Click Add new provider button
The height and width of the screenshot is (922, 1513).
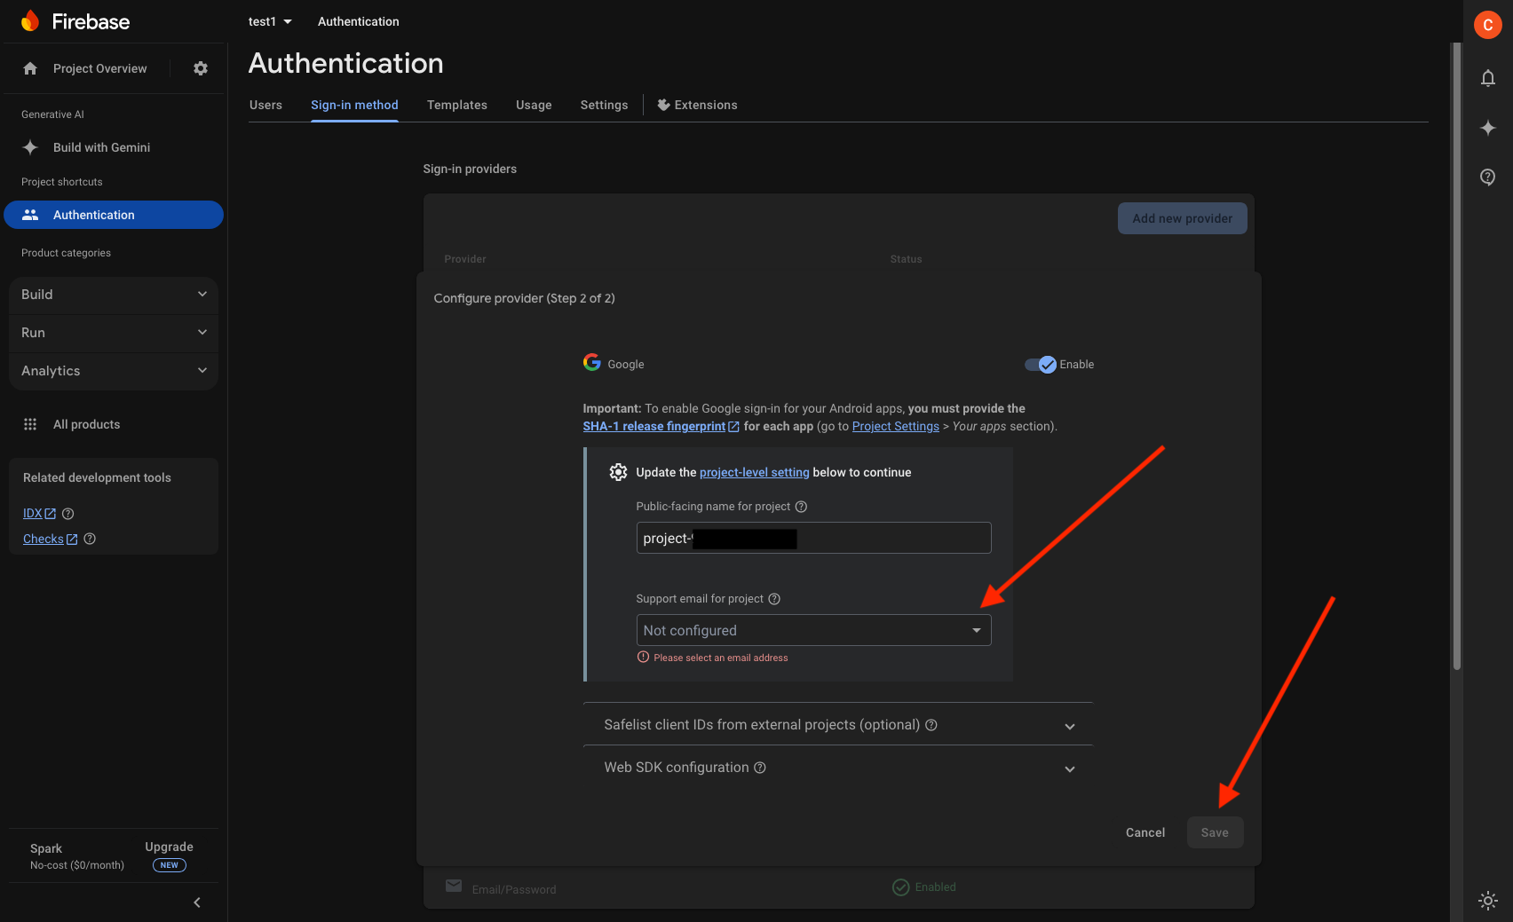pyautogui.click(x=1183, y=218)
